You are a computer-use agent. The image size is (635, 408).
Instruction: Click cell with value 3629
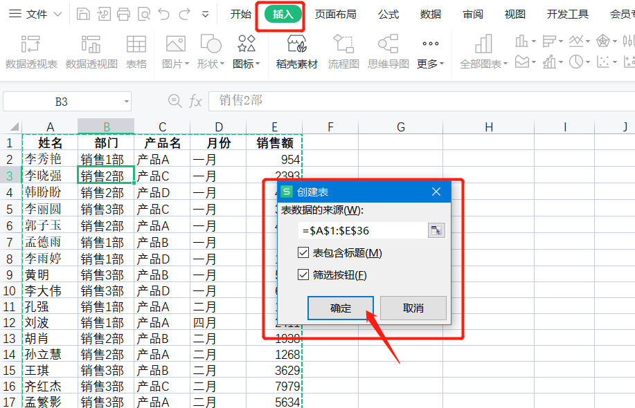pyautogui.click(x=274, y=371)
